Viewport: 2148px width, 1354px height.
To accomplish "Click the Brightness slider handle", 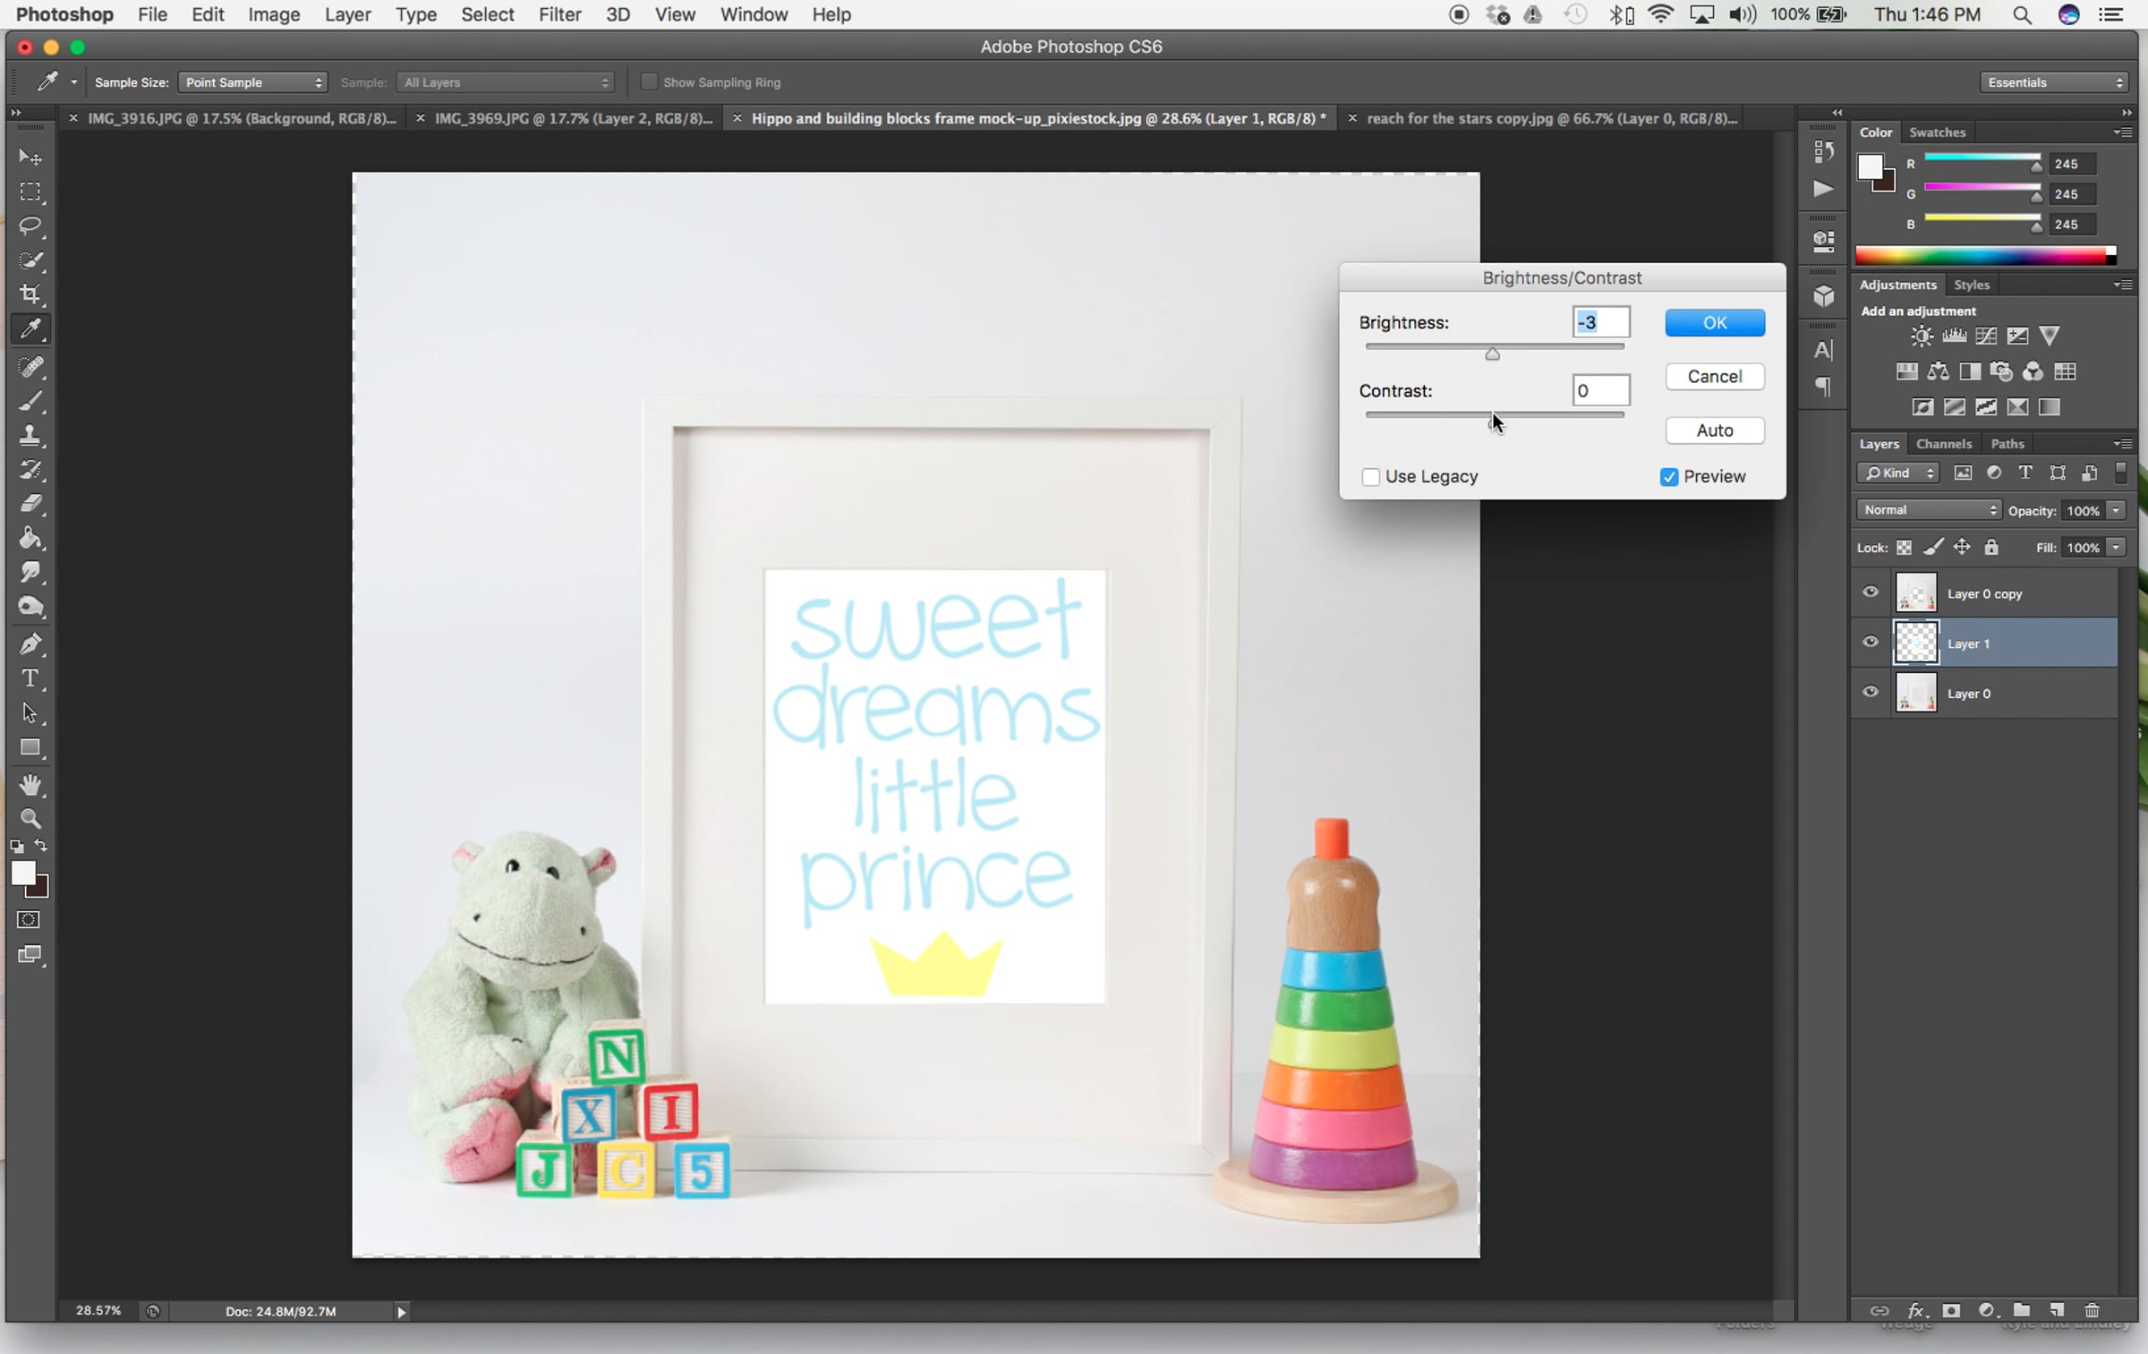I will [x=1492, y=354].
